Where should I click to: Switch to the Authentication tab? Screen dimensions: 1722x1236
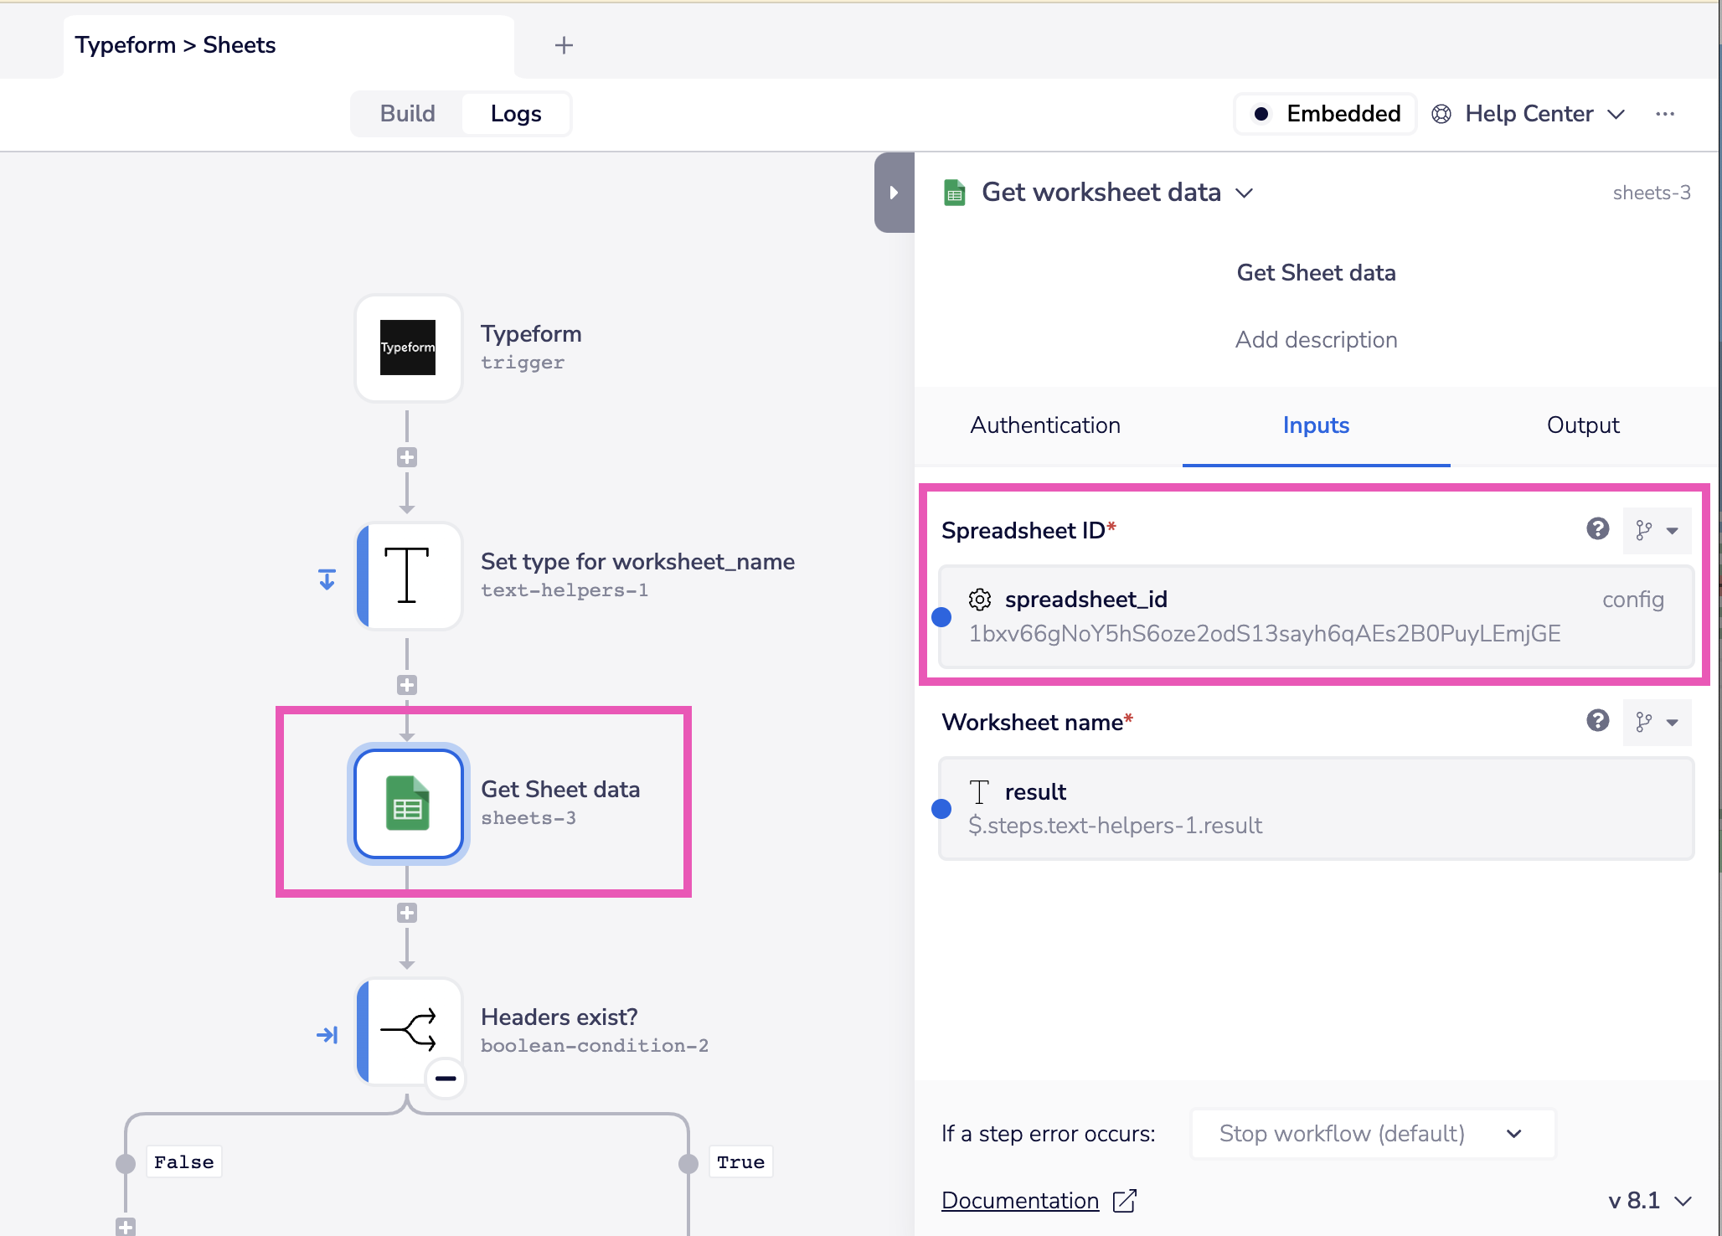pyautogui.click(x=1045, y=425)
